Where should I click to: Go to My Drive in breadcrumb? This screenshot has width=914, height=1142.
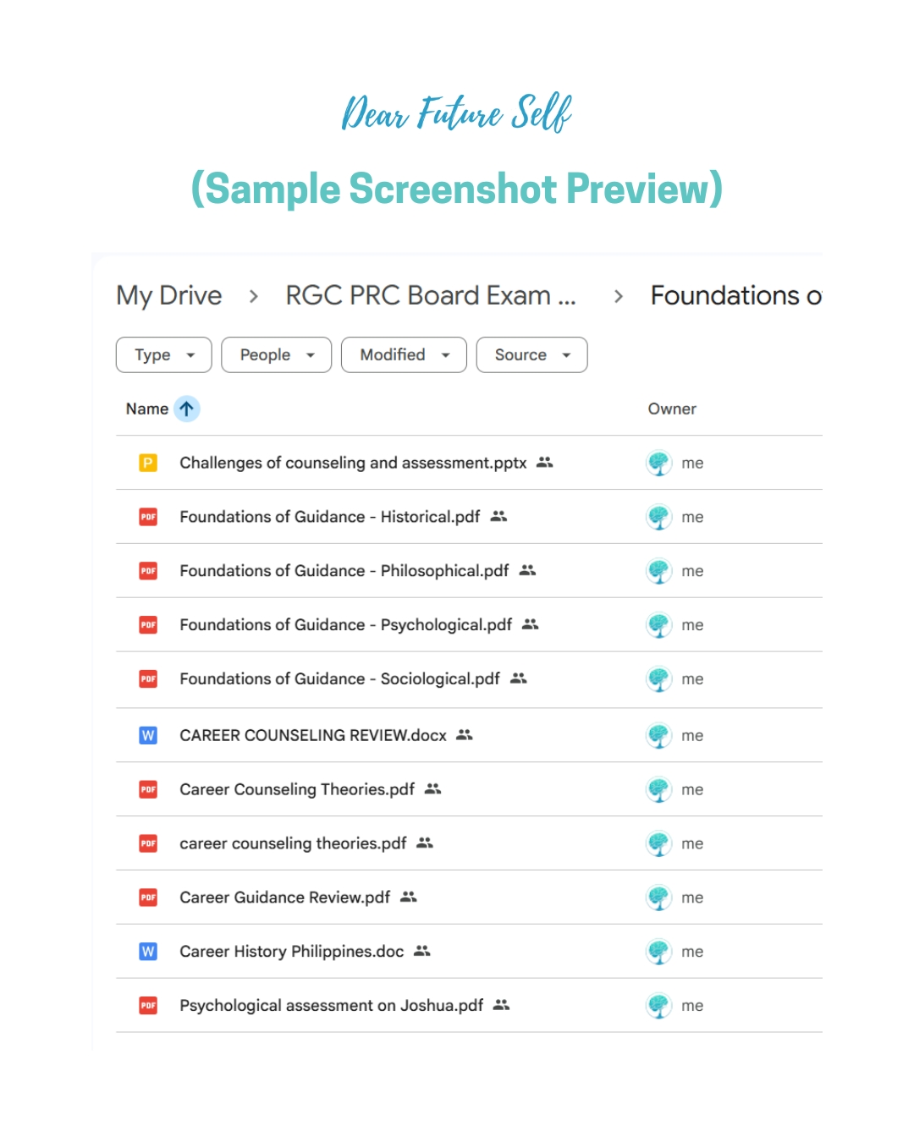tap(169, 295)
